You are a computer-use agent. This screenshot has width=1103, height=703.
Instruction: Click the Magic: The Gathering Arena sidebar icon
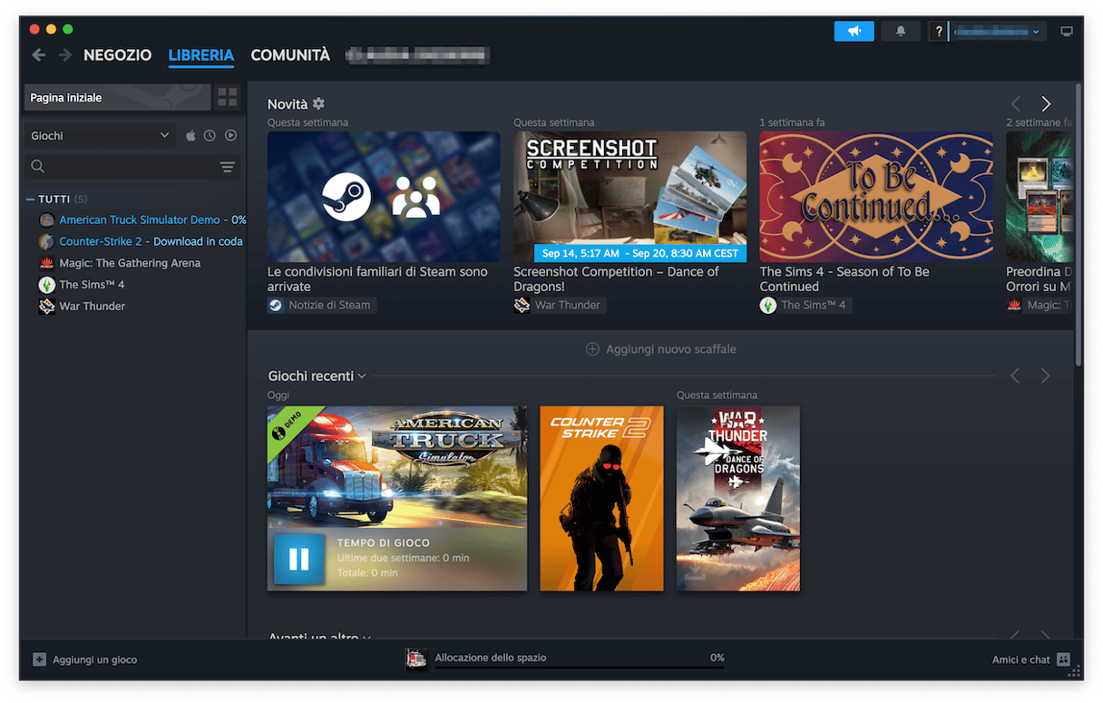pos(47,263)
